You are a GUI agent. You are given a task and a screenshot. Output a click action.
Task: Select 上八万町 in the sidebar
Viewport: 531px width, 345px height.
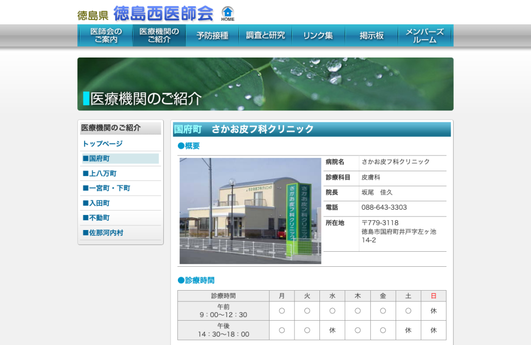point(100,174)
